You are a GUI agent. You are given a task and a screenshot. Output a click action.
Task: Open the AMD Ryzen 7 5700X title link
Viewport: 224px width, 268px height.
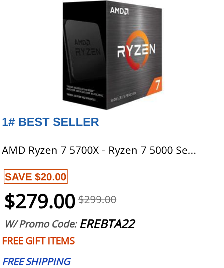(99, 151)
